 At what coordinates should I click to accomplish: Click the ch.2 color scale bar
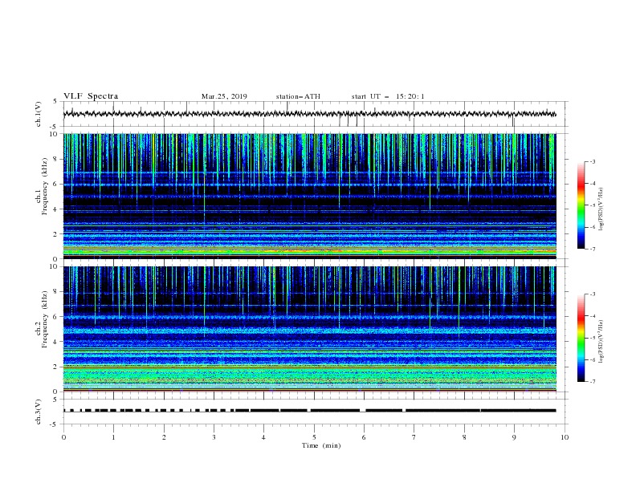tap(581, 338)
